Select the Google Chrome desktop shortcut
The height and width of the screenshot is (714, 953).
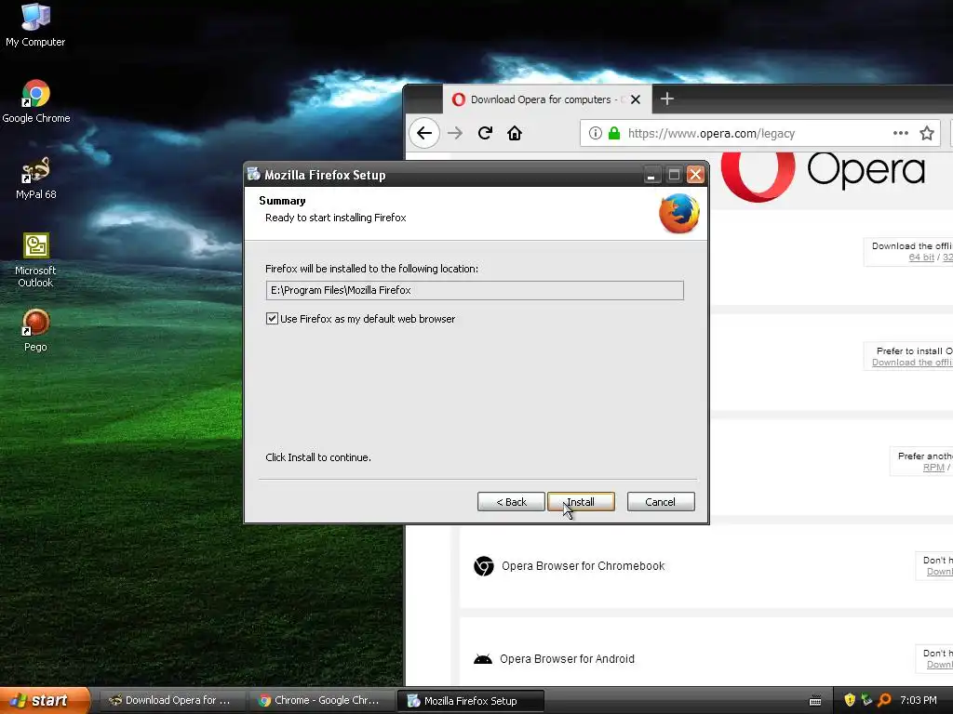[x=36, y=101]
